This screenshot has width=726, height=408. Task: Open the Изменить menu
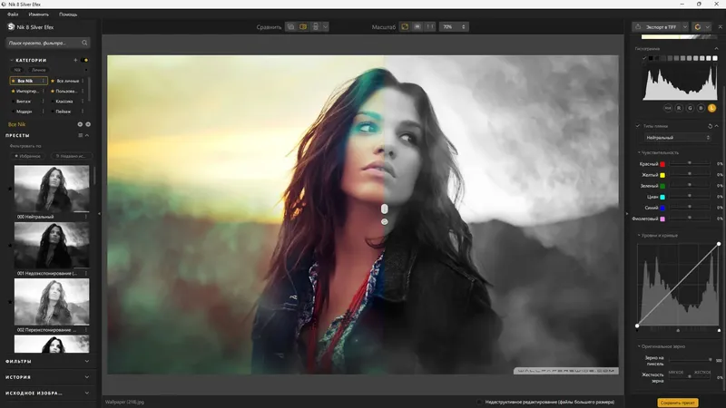38,15
